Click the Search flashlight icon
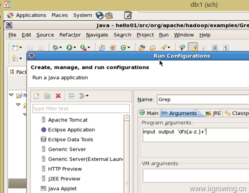This screenshot has width=249, height=193. click(x=164, y=47)
